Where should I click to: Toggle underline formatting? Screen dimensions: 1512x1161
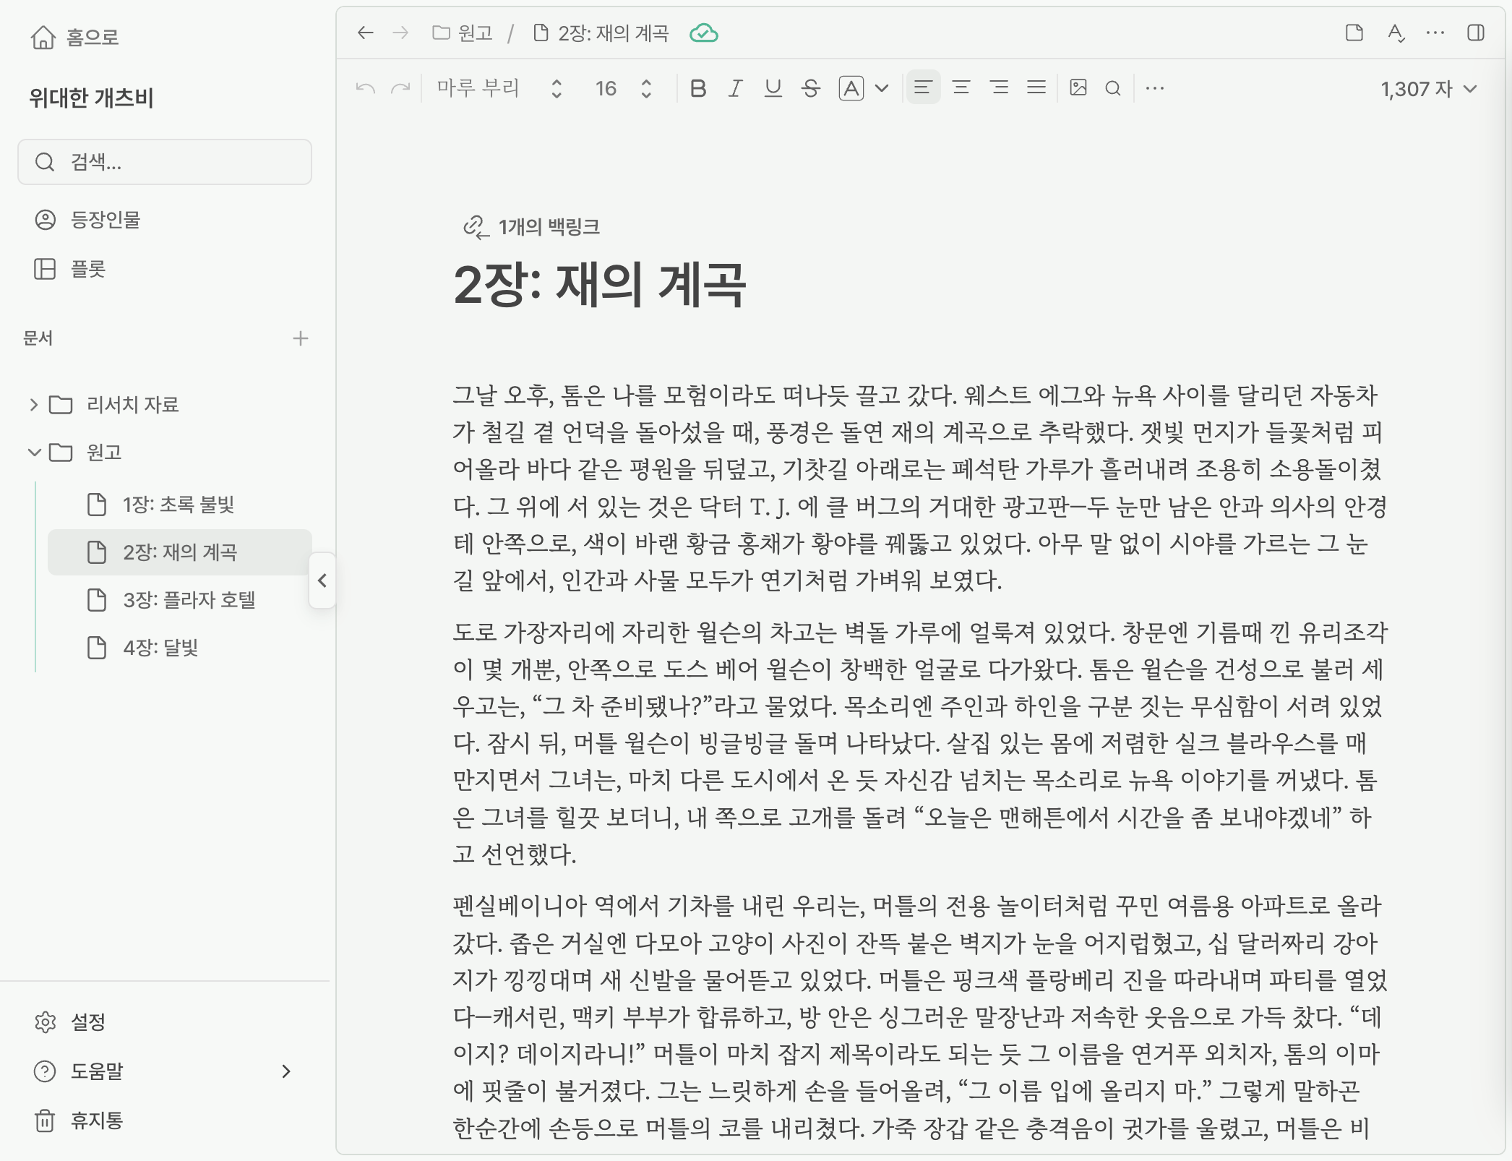pyautogui.click(x=773, y=88)
